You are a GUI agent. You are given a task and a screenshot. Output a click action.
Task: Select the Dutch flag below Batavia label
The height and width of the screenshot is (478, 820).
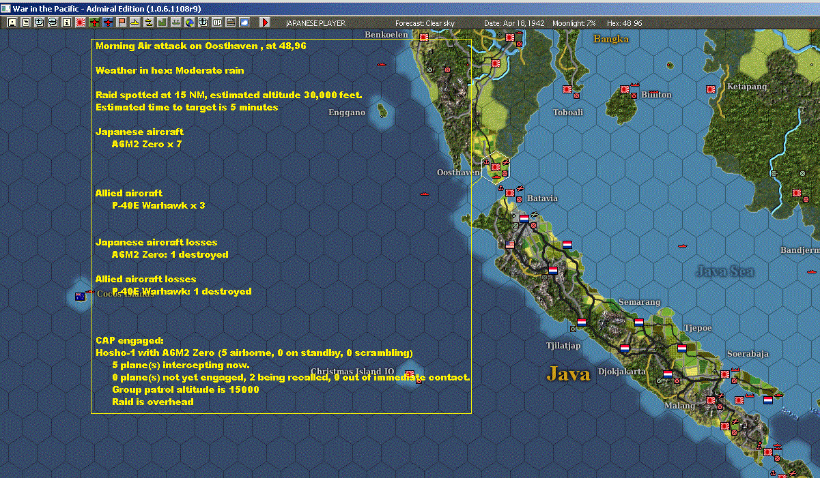524,219
